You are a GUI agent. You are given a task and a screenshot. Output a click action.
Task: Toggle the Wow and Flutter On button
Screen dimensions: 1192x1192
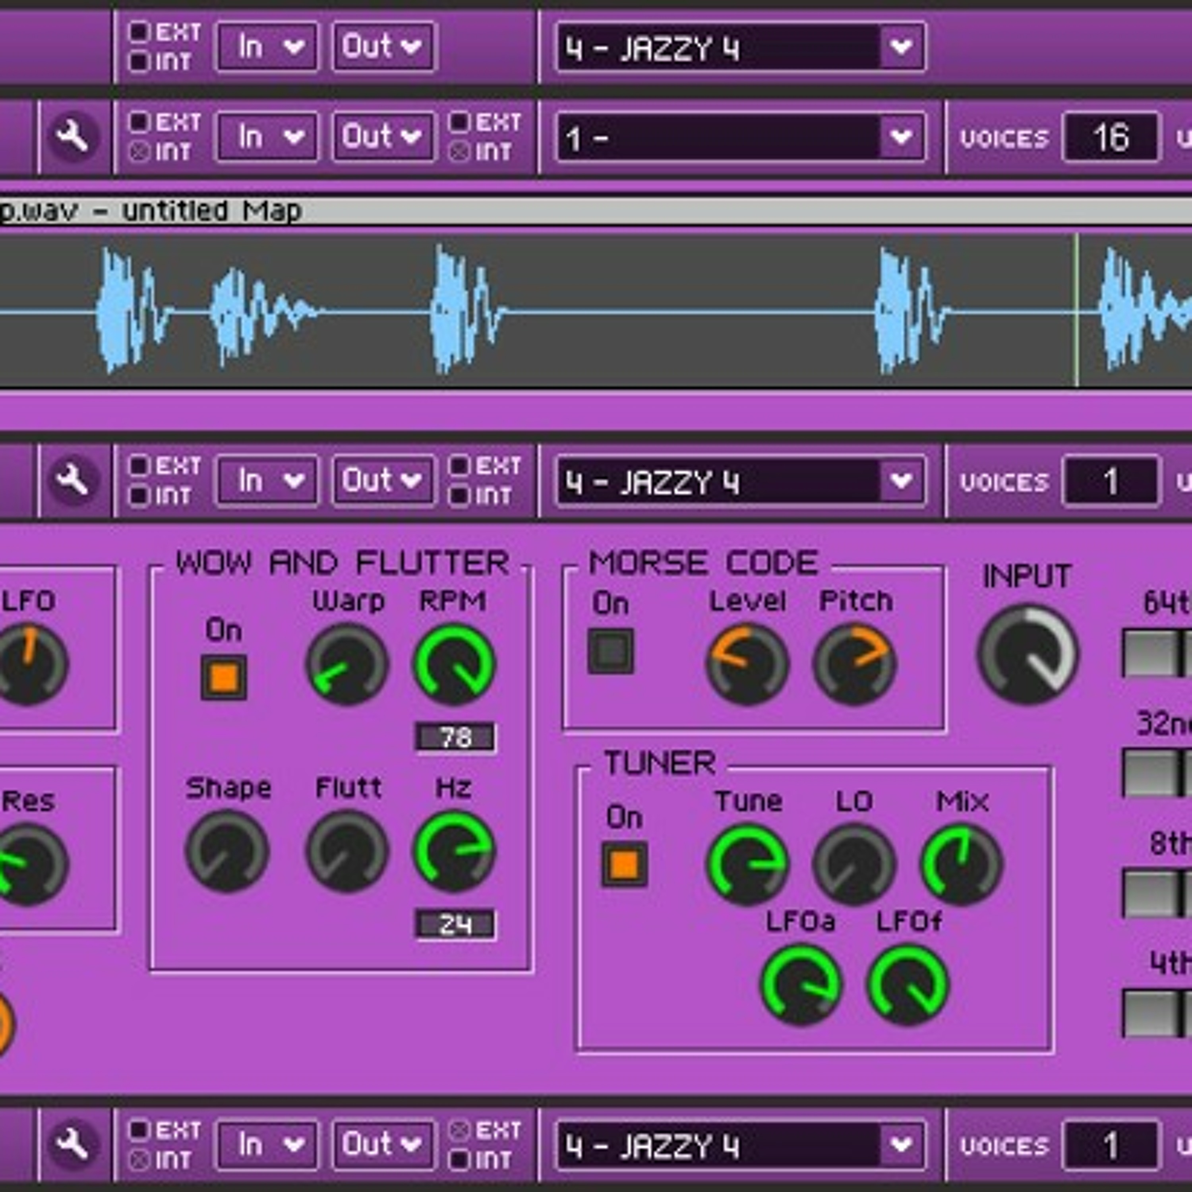point(224,677)
